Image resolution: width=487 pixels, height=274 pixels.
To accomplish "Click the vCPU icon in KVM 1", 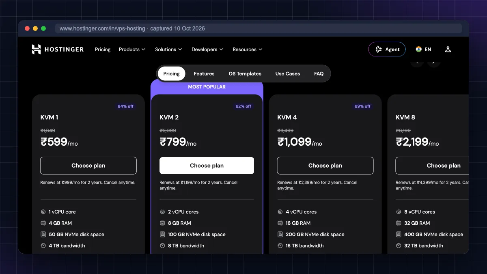I will (43, 212).
